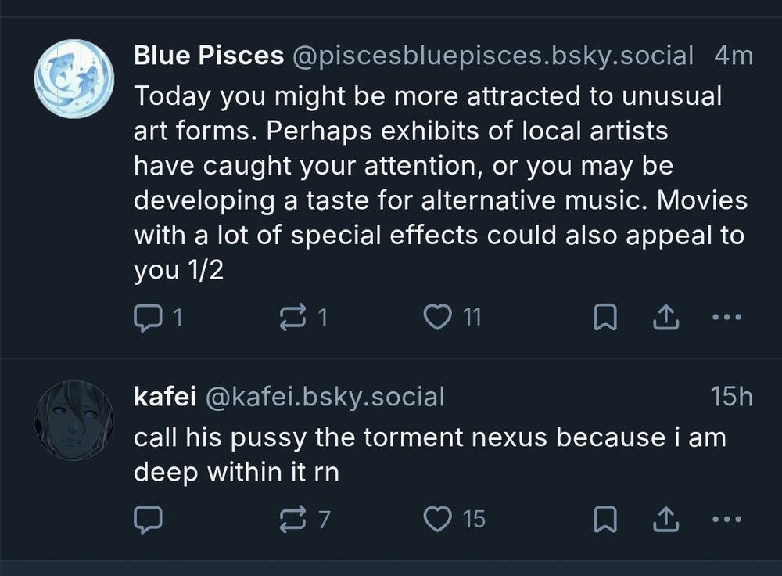Like kafei's post with 15 likes

pyautogui.click(x=437, y=519)
